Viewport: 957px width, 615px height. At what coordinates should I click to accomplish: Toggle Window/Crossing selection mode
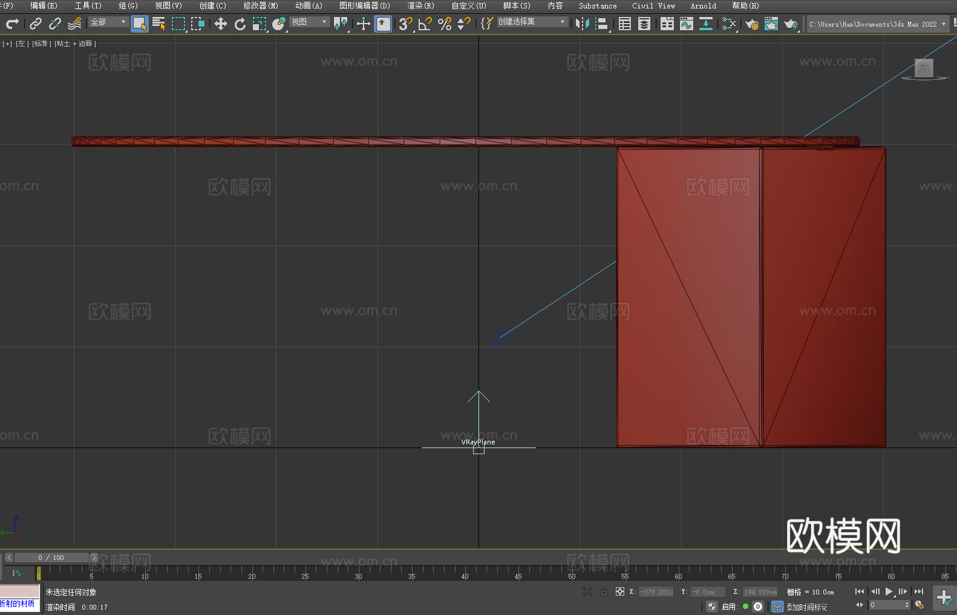(x=198, y=24)
